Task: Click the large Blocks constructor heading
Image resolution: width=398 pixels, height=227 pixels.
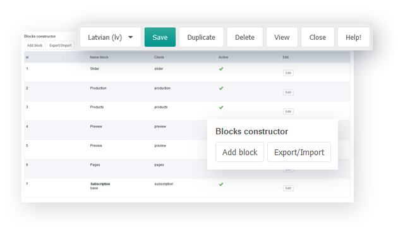Action: 251,132
